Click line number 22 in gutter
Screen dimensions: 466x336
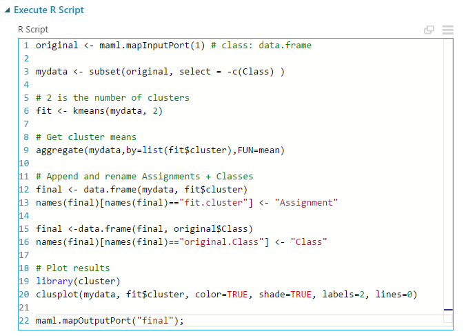click(24, 321)
